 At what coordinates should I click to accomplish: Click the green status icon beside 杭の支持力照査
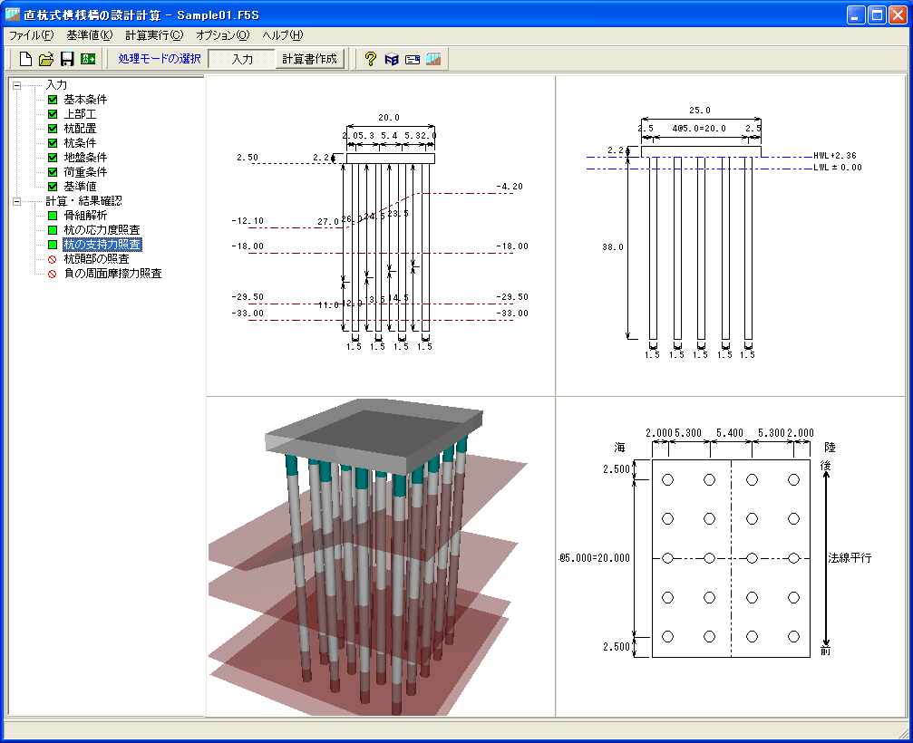click(53, 245)
